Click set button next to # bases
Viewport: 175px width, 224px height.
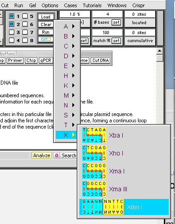tap(116, 22)
